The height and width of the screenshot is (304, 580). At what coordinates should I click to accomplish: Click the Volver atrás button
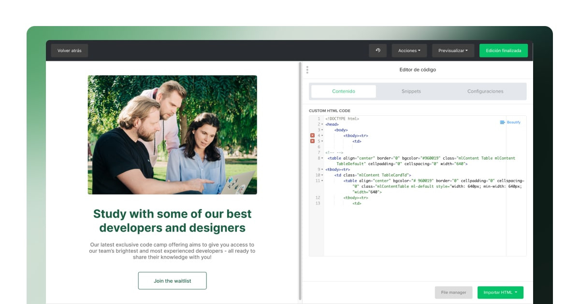(69, 50)
